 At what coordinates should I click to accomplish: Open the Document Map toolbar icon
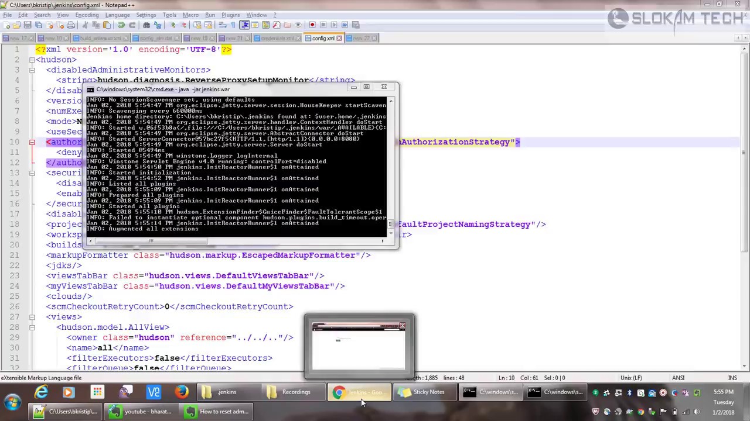tap(265, 25)
